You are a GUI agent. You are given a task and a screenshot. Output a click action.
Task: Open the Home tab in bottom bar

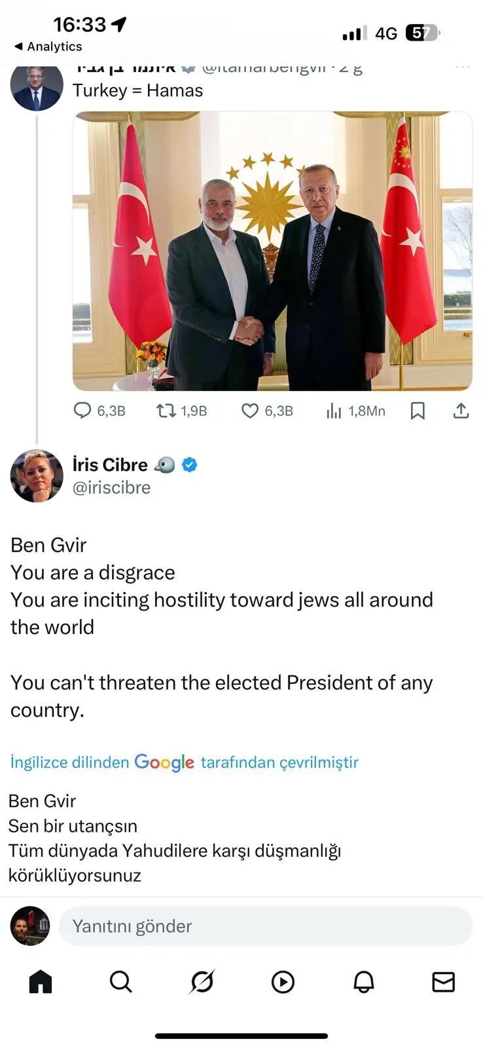point(41,982)
